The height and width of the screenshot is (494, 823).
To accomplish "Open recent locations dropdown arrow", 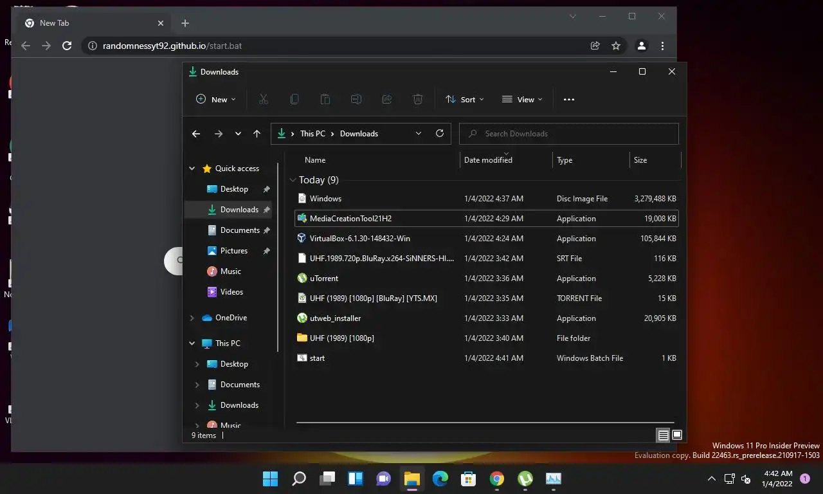I will click(x=238, y=134).
